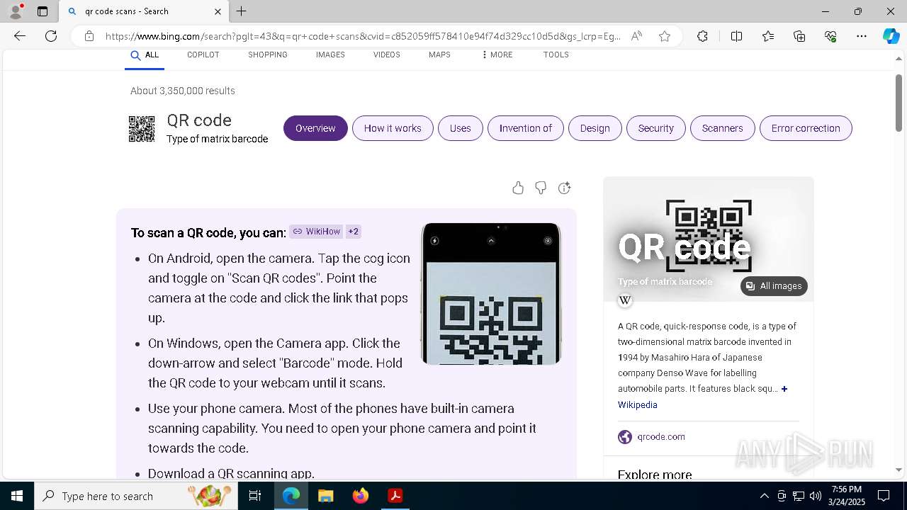Image resolution: width=907 pixels, height=510 pixels.
Task: Open Windows Start menu
Action: (17, 496)
